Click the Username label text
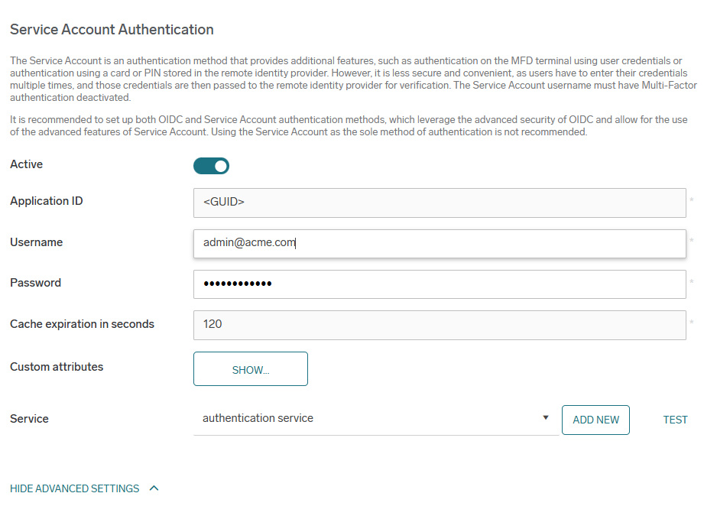The height and width of the screenshot is (519, 717). [x=36, y=242]
